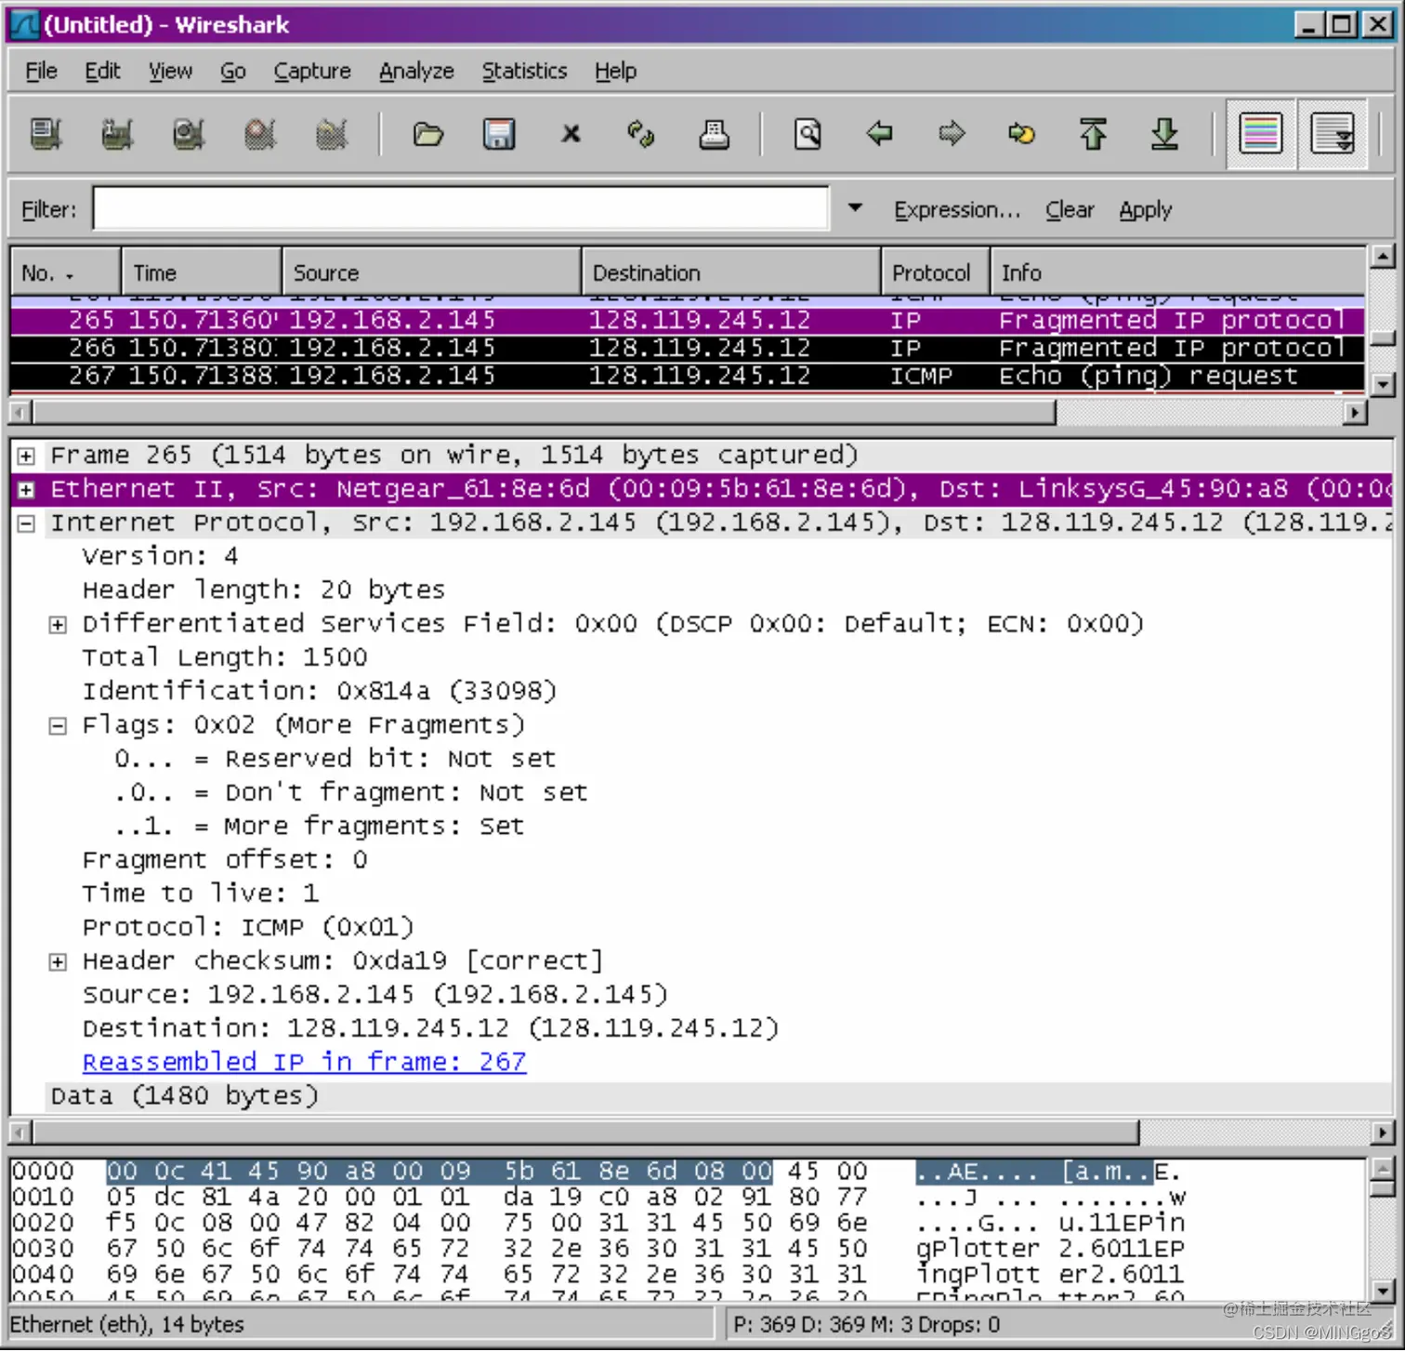Expand Differentiated Services Field node
This screenshot has width=1405, height=1351.
[58, 625]
